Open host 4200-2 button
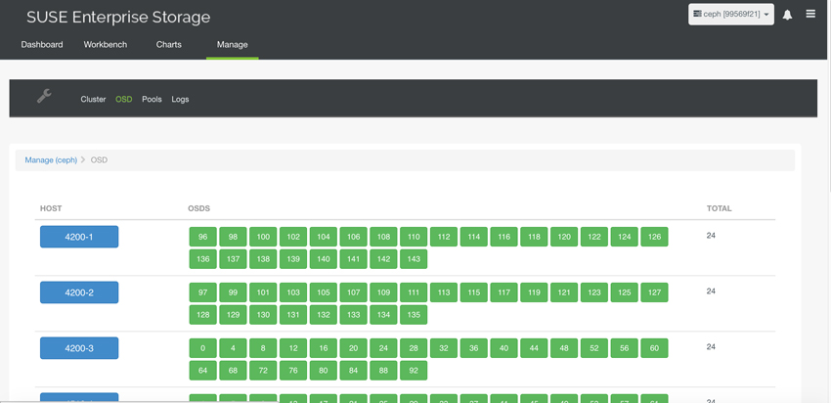The height and width of the screenshot is (403, 831). pyautogui.click(x=79, y=292)
